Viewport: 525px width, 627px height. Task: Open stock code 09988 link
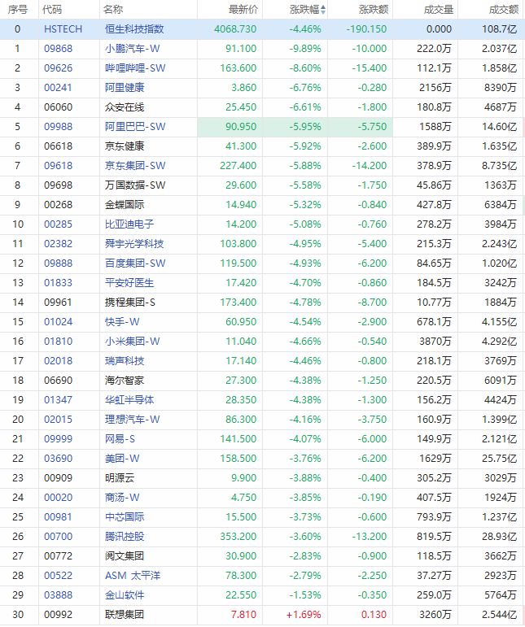coord(59,127)
